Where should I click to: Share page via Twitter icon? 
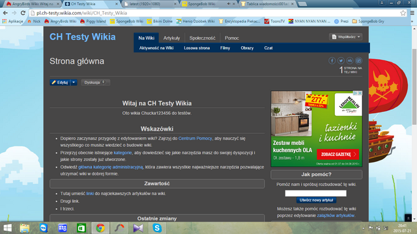pyautogui.click(x=341, y=60)
